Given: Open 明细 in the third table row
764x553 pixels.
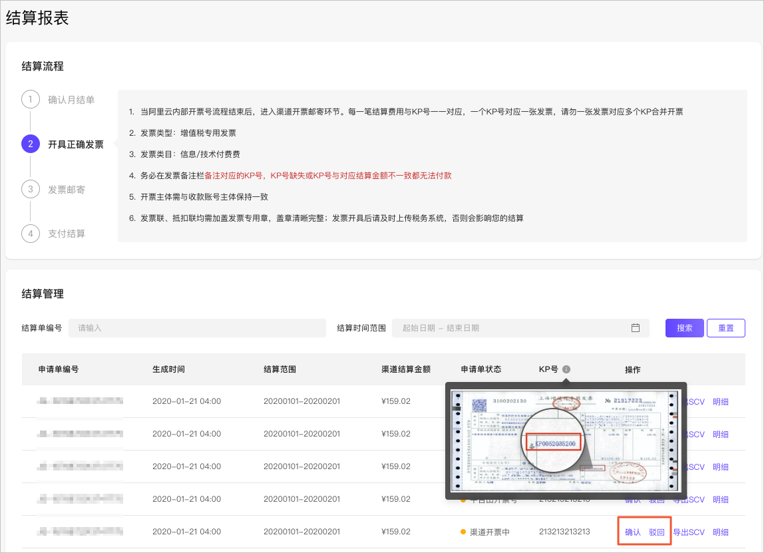Looking at the screenshot, I should pyautogui.click(x=721, y=466).
